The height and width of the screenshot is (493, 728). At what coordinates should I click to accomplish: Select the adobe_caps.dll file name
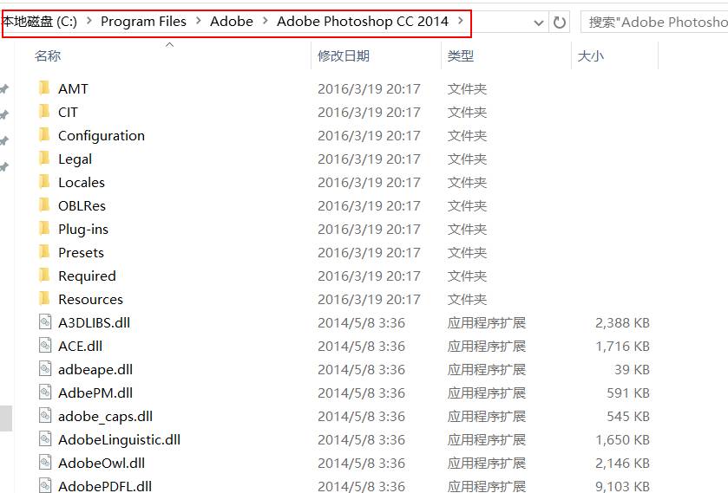(x=105, y=417)
